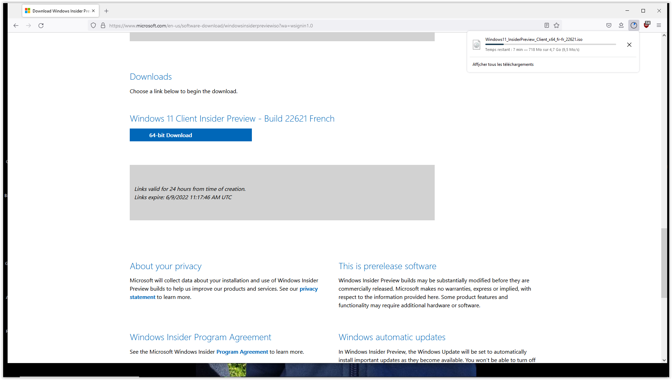Save page to Pocket icon
Viewport: 672px width, 380px height.
(x=609, y=25)
